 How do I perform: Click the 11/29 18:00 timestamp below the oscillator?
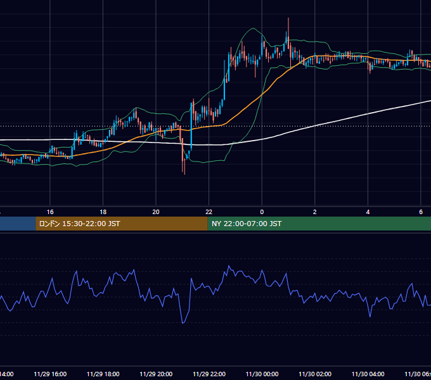[x=103, y=374]
